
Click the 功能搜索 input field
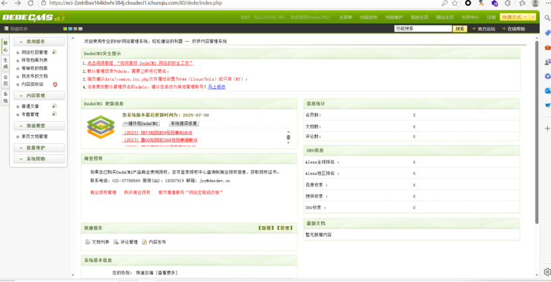pyautogui.click(x=422, y=29)
